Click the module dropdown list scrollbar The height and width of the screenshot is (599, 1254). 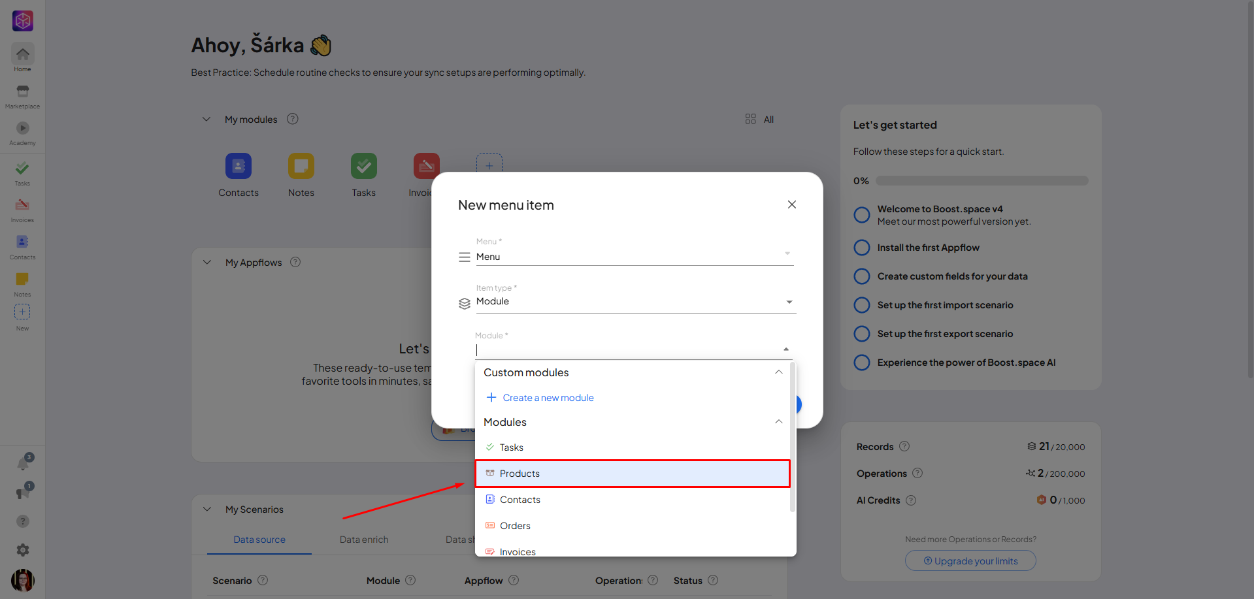tap(793, 437)
